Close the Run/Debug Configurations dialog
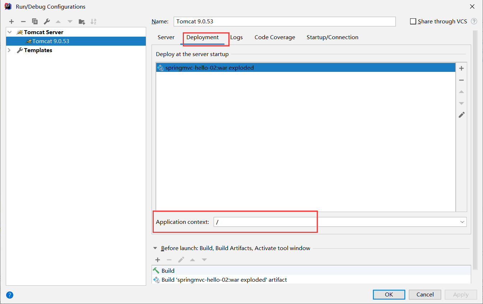Viewport: 483px width, 304px height. click(x=472, y=6)
